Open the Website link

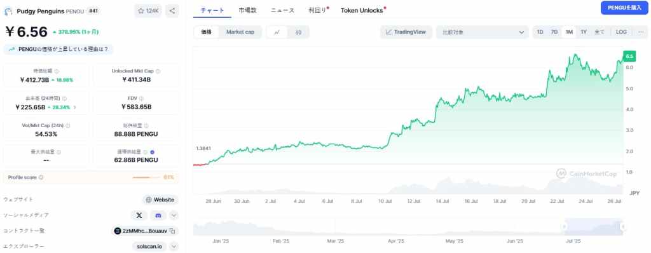160,200
